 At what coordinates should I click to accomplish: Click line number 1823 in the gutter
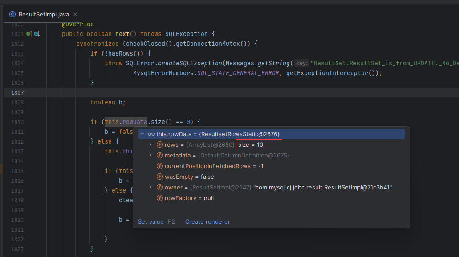click(17, 249)
